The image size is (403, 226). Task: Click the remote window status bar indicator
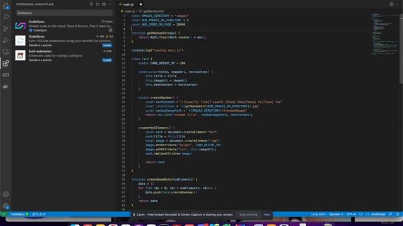[4, 214]
